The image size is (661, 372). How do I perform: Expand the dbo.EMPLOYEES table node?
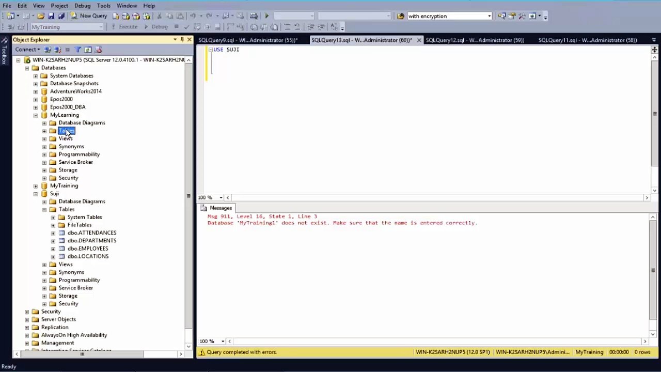(53, 249)
